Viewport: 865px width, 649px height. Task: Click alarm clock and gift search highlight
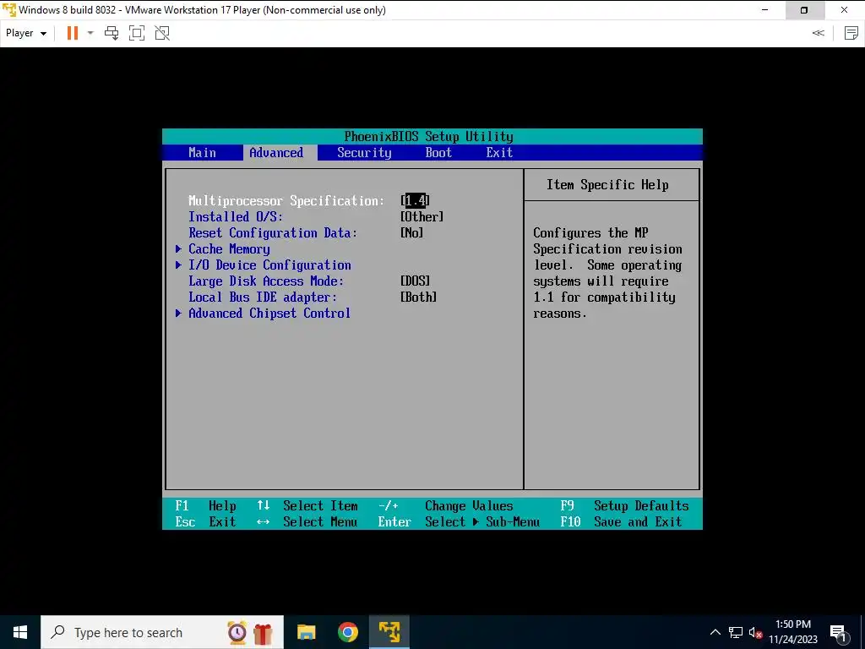250,632
